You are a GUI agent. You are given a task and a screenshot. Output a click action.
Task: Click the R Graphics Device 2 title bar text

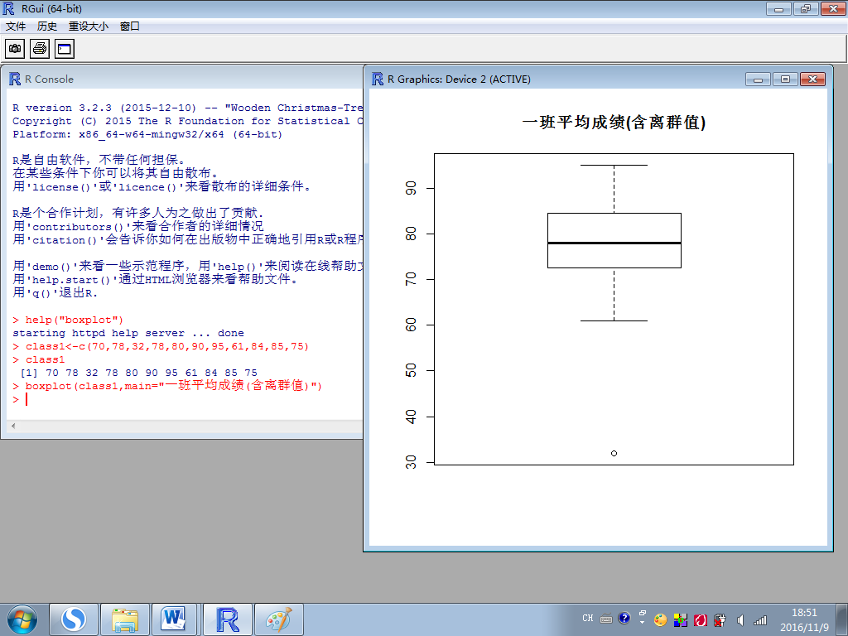pyautogui.click(x=459, y=79)
